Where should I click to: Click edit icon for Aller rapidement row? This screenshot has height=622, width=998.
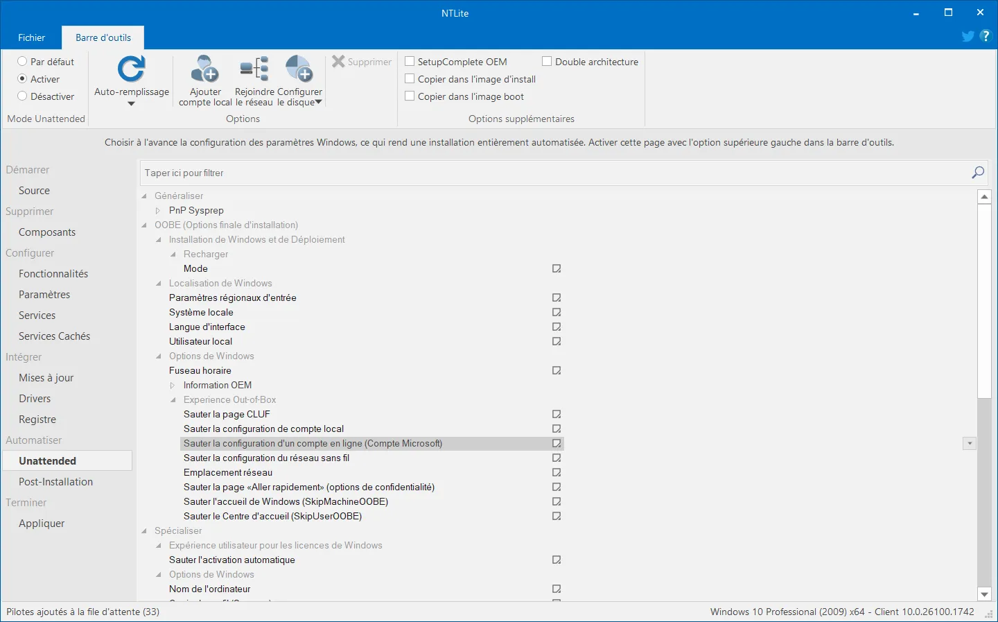[x=557, y=487]
